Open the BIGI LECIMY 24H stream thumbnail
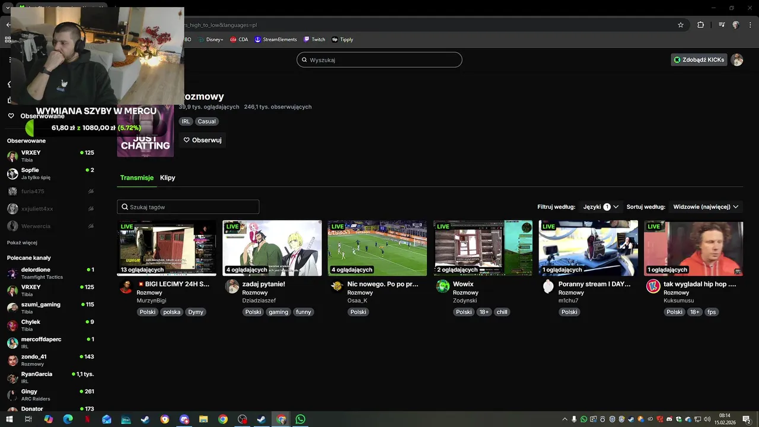The image size is (759, 427). coord(167,248)
